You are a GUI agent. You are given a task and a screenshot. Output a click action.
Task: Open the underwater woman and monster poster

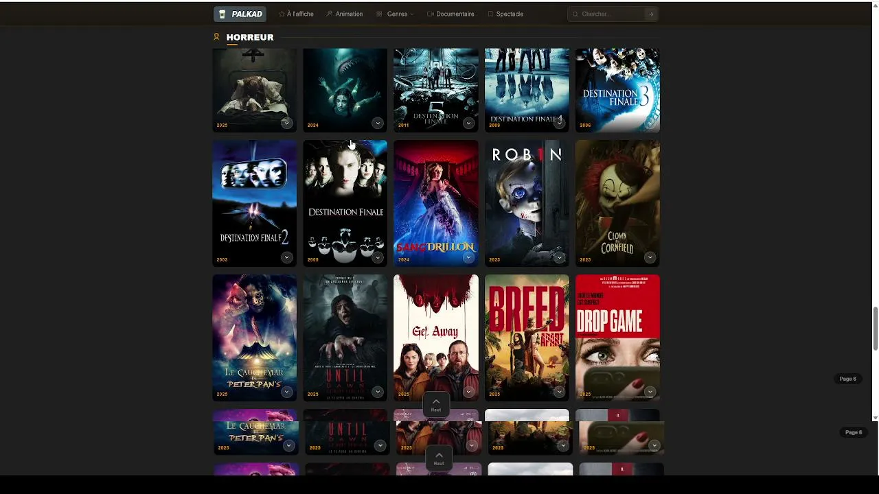345,90
